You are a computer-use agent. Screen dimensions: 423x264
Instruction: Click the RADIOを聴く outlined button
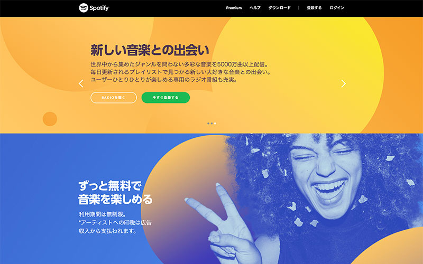[114, 98]
